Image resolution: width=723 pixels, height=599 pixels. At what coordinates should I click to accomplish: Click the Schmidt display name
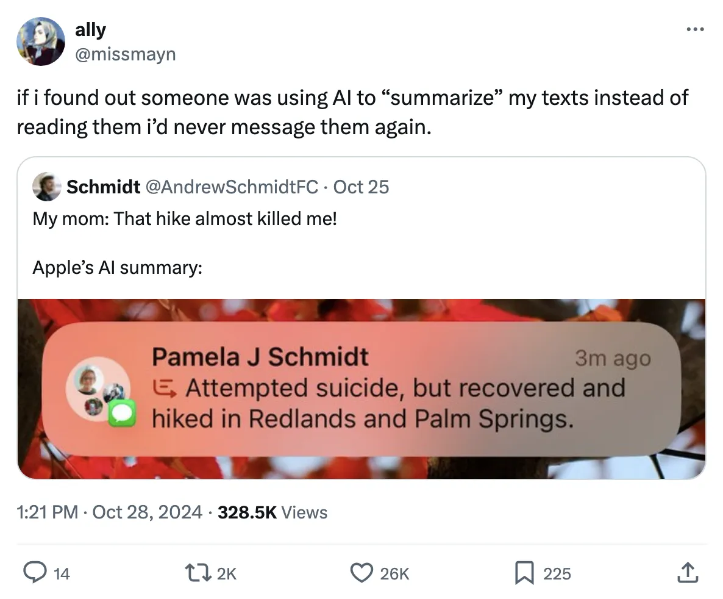click(103, 187)
